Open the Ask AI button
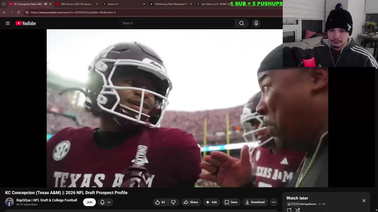The height and width of the screenshot is (212, 378). coord(211,202)
